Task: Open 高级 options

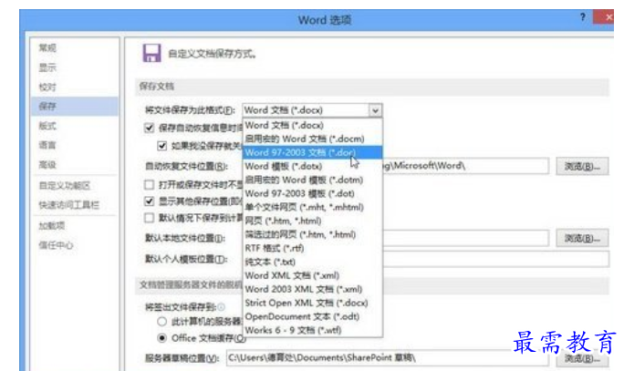Action: [x=47, y=165]
